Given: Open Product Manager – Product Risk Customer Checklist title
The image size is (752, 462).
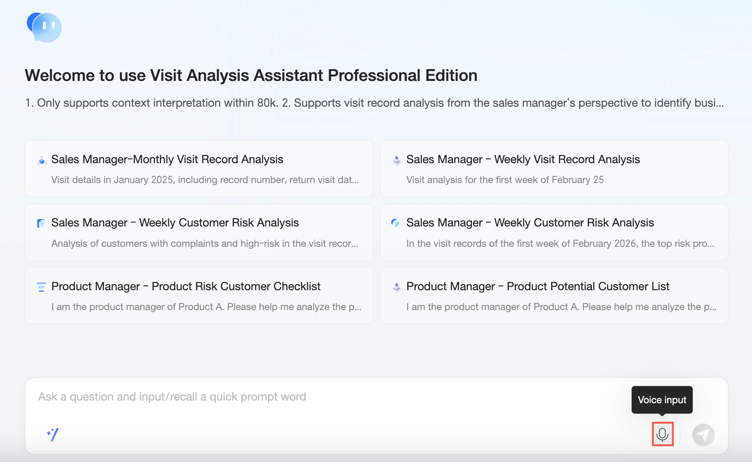Looking at the screenshot, I should point(186,287).
